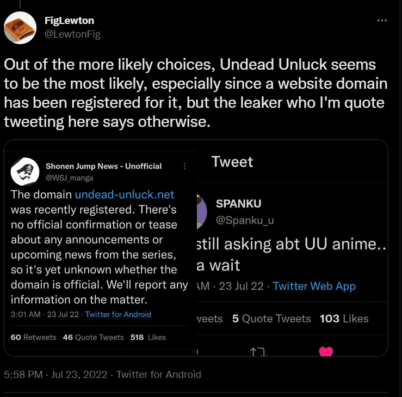The height and width of the screenshot is (397, 402).
Task: View the 60 Retweets count
Action: point(33,337)
